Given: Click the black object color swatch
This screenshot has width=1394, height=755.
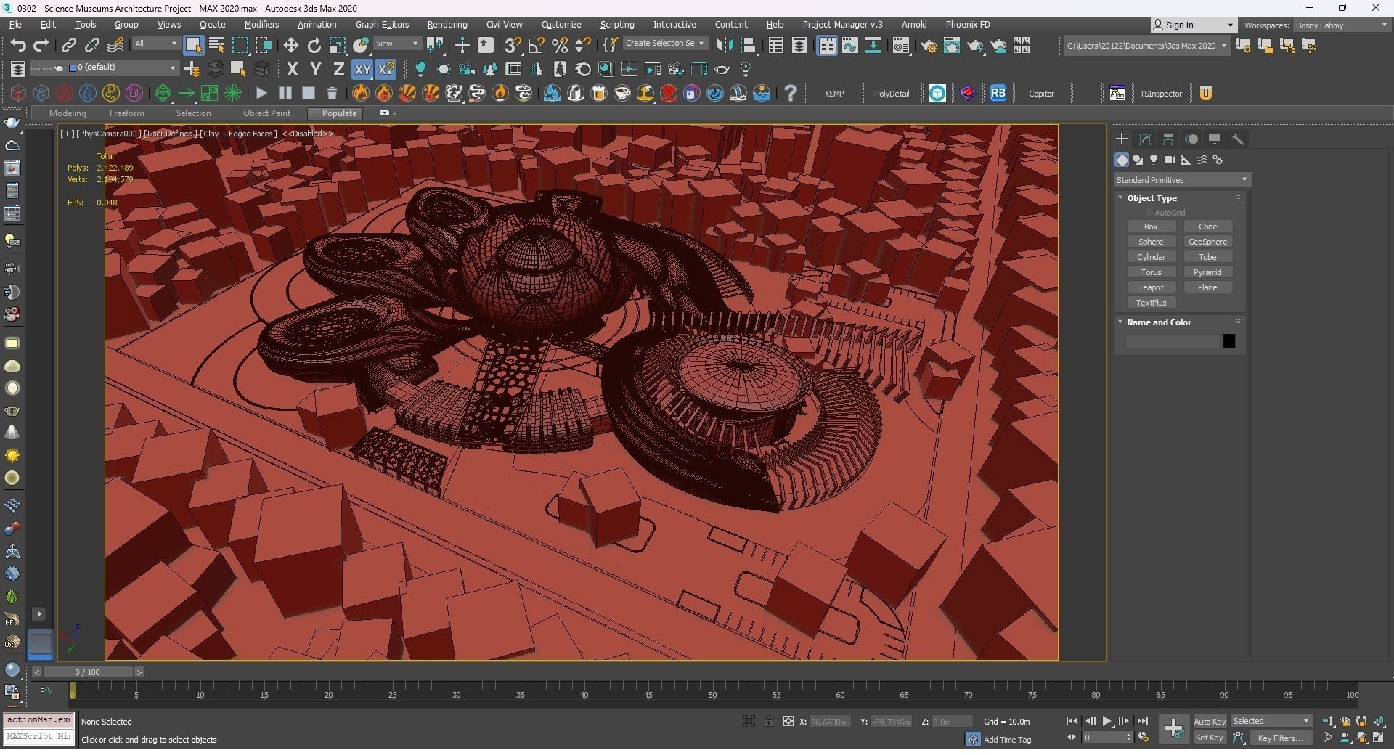Looking at the screenshot, I should [1228, 341].
